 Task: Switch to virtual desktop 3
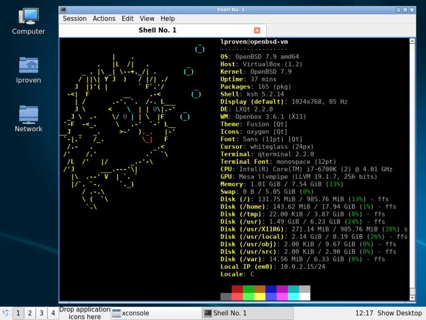pos(42,313)
